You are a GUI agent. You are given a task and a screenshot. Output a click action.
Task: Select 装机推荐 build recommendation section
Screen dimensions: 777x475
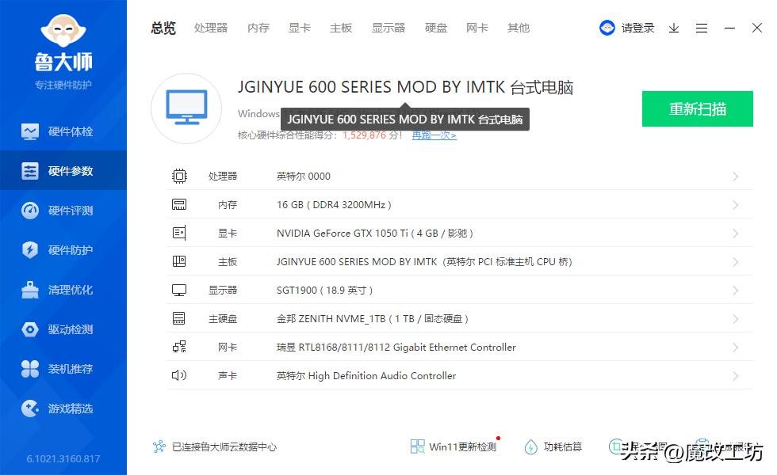[63, 369]
